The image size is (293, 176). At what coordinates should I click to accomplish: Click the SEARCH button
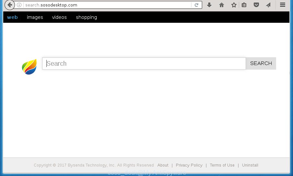pyautogui.click(x=261, y=63)
